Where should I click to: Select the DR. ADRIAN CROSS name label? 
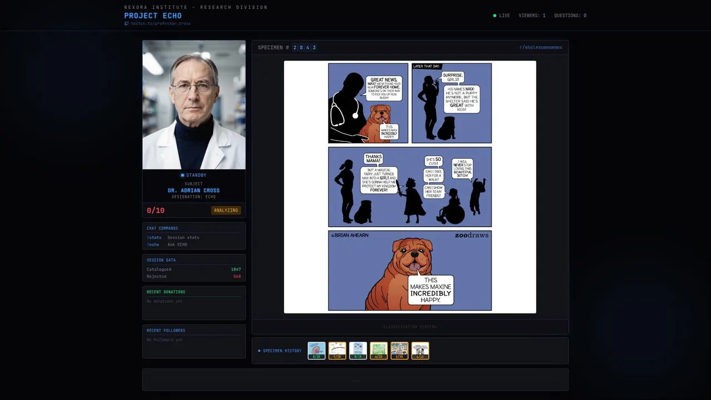click(x=194, y=191)
